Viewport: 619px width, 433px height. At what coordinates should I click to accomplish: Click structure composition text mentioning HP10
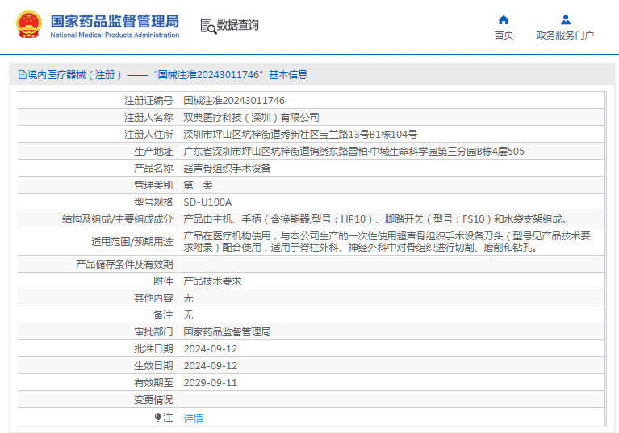click(x=375, y=219)
